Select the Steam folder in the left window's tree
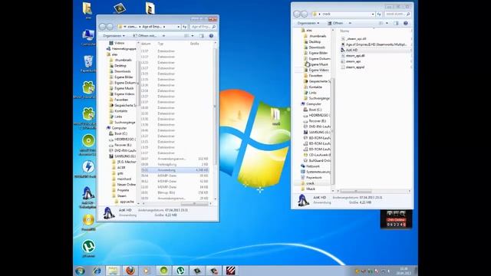491x276 pixels. (x=121, y=196)
